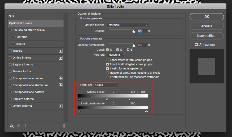Image resolution: width=232 pixels, height=137 pixels.
Task: Enable Bagliore interno checkbox
Action: click(10, 65)
